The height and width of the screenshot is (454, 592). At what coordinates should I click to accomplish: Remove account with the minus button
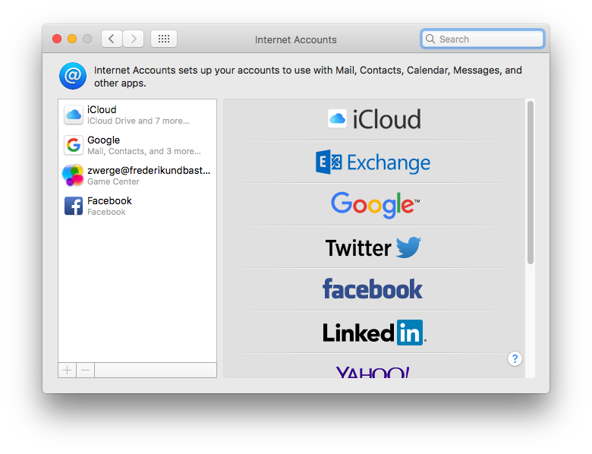[86, 370]
